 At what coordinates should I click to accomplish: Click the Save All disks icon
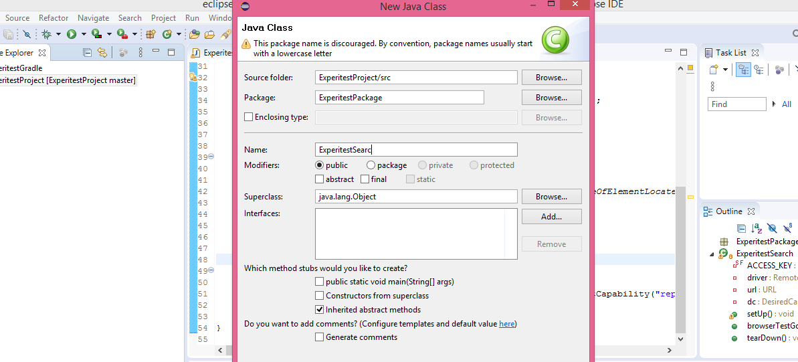[x=8, y=35]
